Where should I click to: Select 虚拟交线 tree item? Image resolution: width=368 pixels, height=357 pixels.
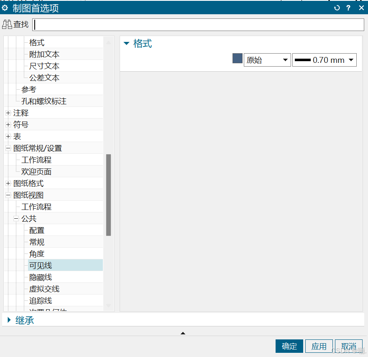tap(44, 289)
